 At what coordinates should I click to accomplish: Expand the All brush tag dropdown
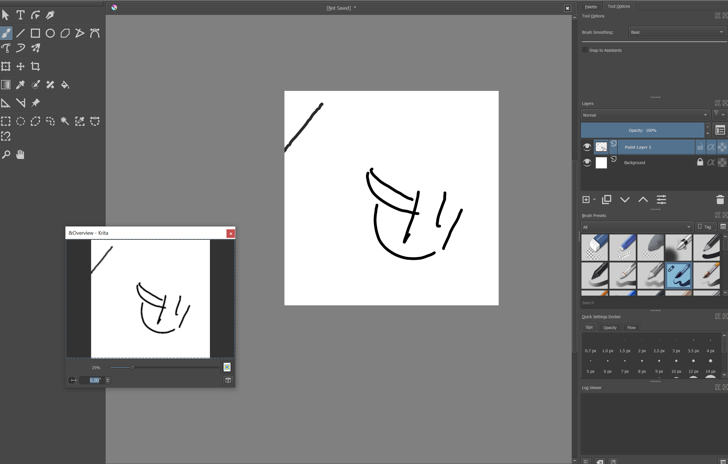[x=637, y=227]
